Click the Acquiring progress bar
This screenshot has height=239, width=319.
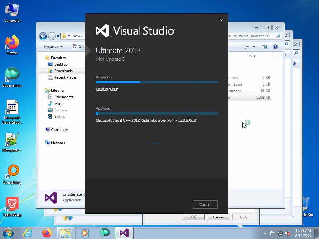pos(157,82)
